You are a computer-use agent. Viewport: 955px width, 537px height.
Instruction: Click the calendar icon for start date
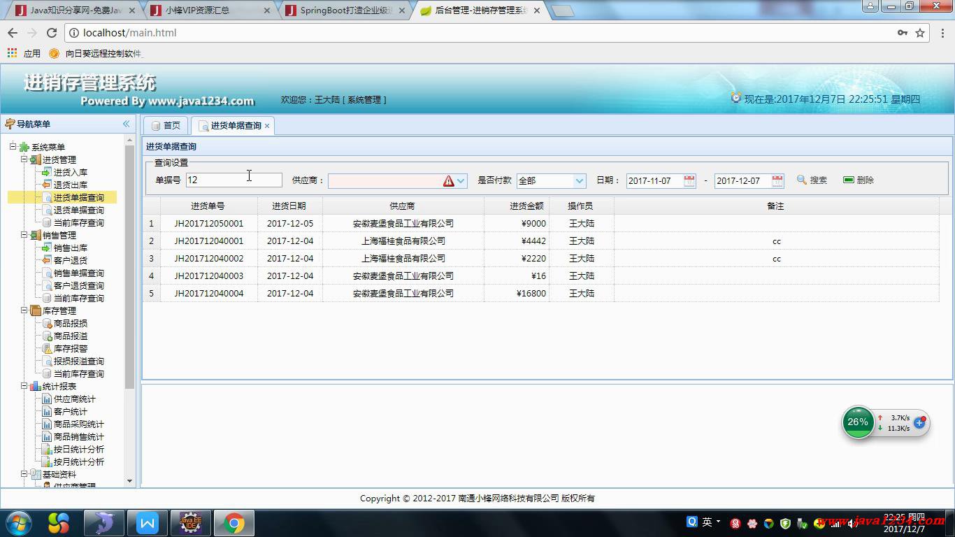tap(689, 180)
